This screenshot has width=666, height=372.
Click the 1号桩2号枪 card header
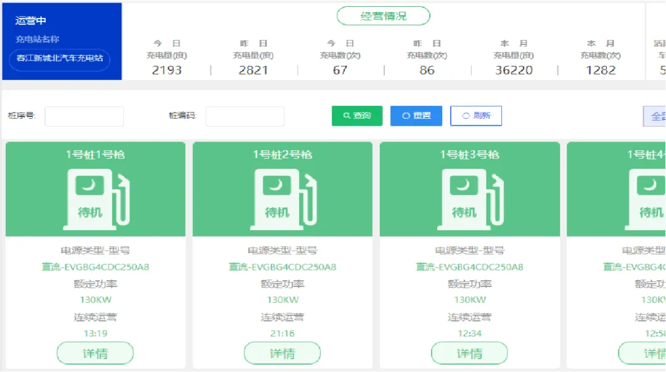pyautogui.click(x=282, y=155)
